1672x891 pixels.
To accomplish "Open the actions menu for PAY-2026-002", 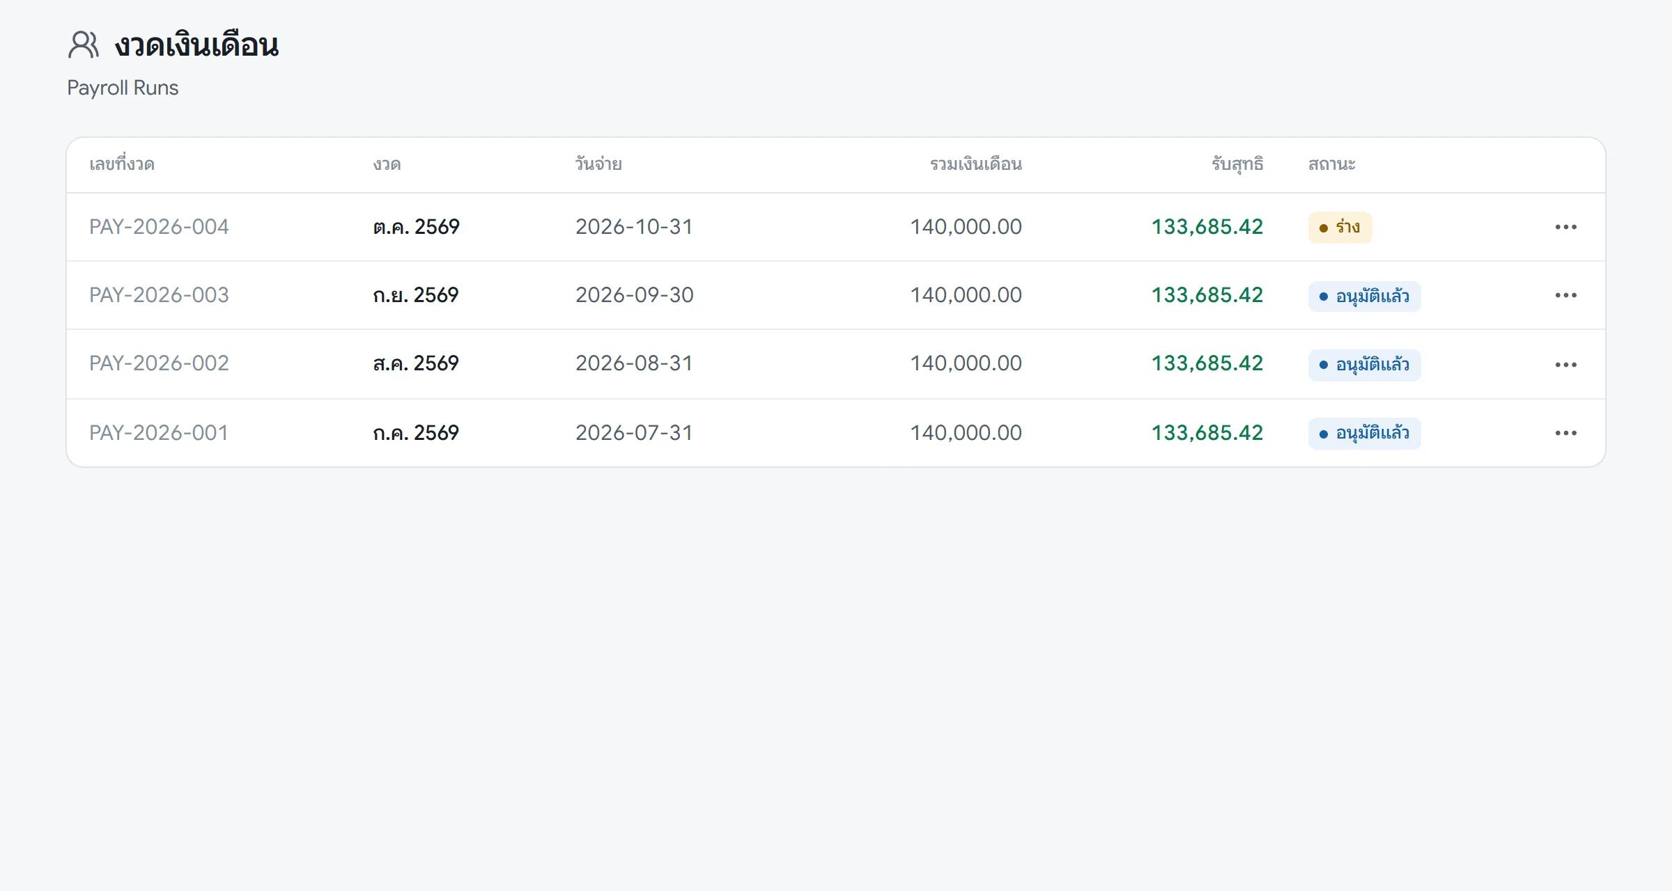I will (x=1565, y=365).
